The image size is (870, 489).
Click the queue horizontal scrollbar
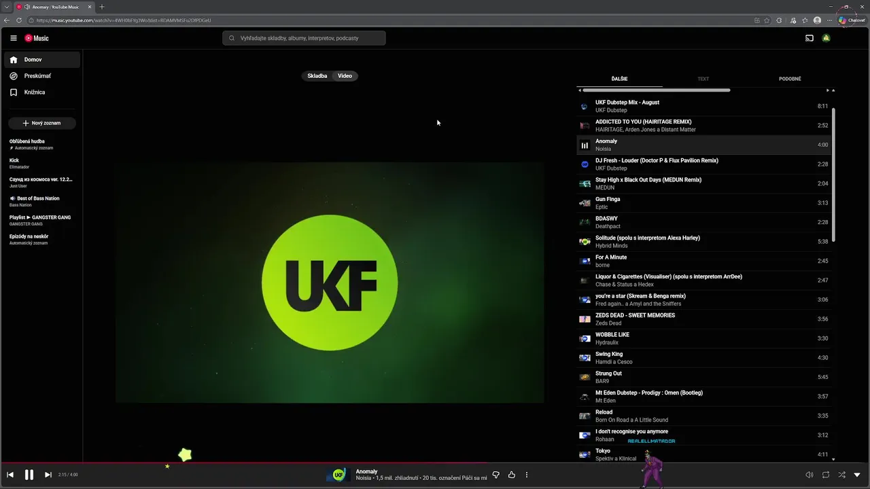tap(657, 90)
